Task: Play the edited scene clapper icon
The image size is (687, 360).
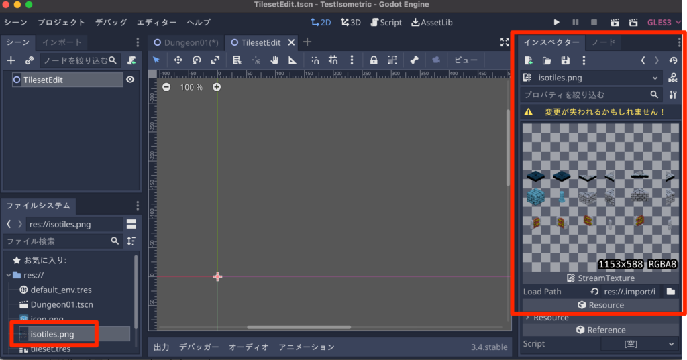Action: 615,22
